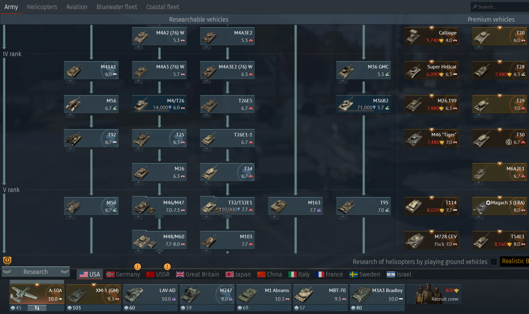The image size is (529, 314).
Task: Open the Bluewater fleet tab
Action: point(117,7)
